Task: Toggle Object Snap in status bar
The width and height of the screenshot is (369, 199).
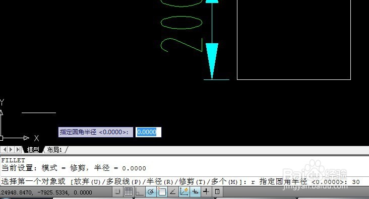Action: coord(162,192)
